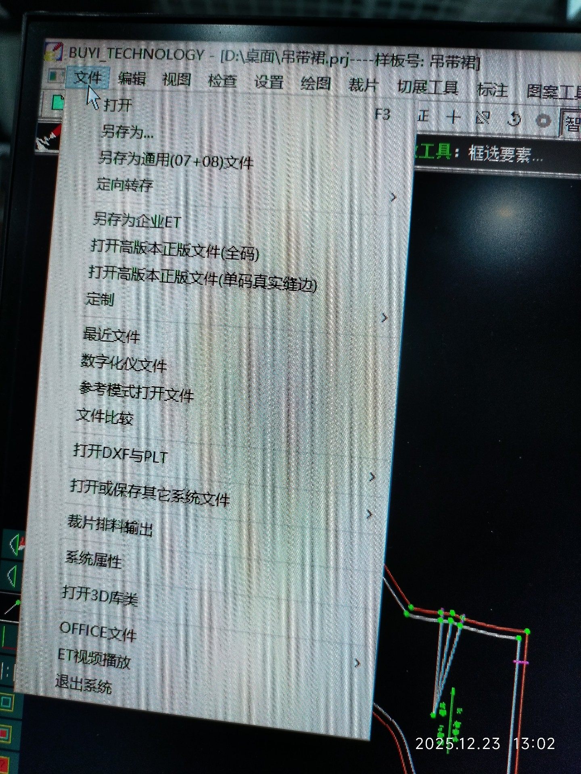Expand the OFFICE文件 submenu arrow
This screenshot has width=581, height=774.
pos(357,663)
